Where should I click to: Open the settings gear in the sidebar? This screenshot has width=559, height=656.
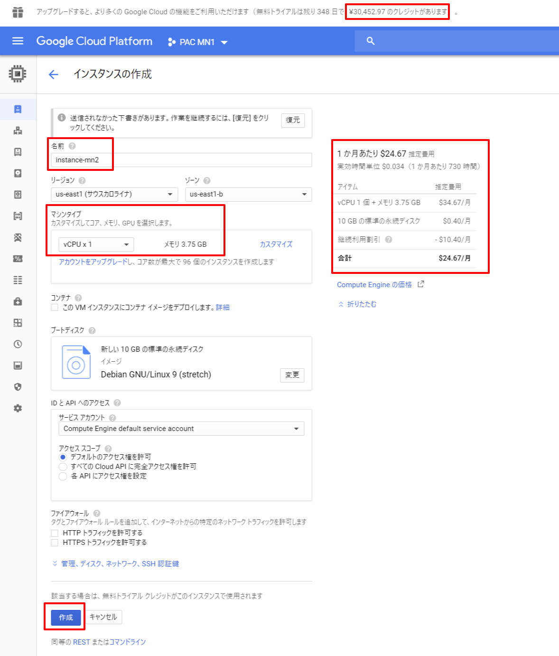coord(18,408)
